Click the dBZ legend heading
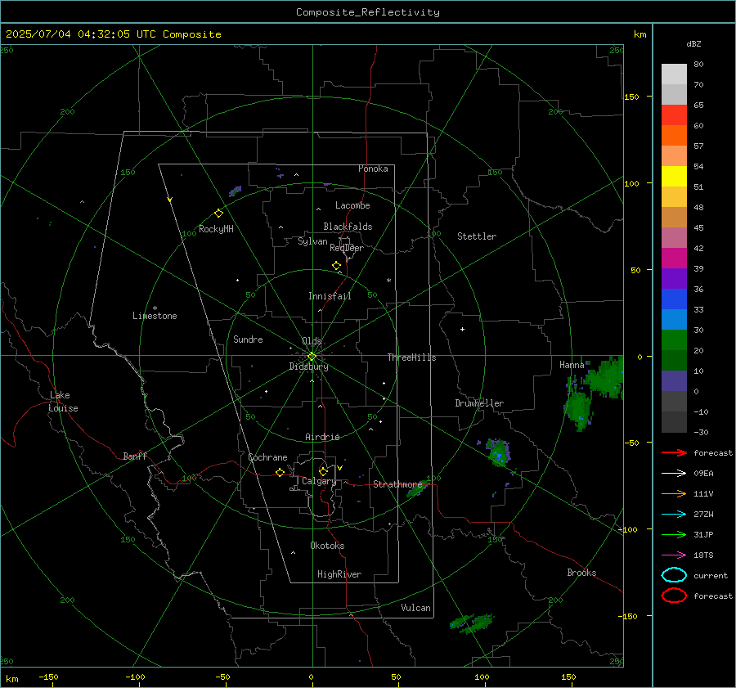Screen dimensions: 736x688 coord(693,43)
